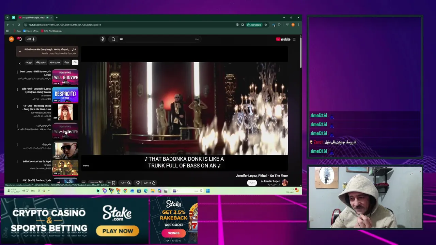The image size is (436, 245).
Task: Translate the page via the translate icon
Action: click(238, 25)
